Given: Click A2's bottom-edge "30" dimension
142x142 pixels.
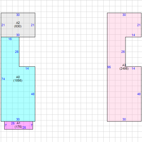Looking at the screenshot, I should 18,35.
